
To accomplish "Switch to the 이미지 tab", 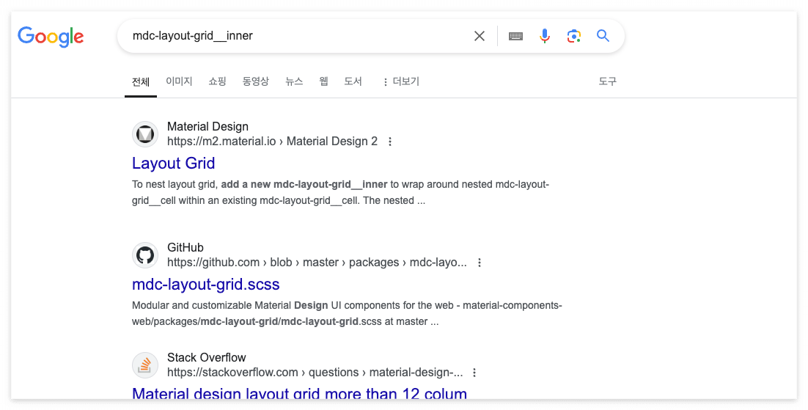I will point(179,81).
